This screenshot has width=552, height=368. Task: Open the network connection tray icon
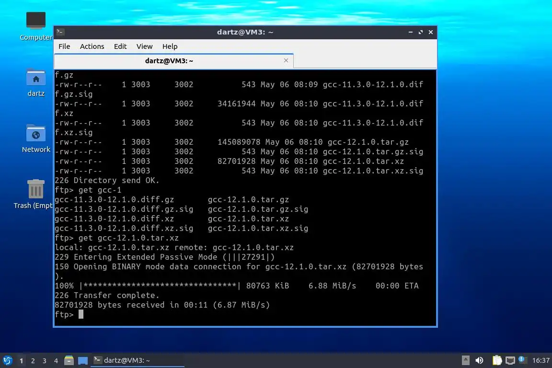pos(510,360)
